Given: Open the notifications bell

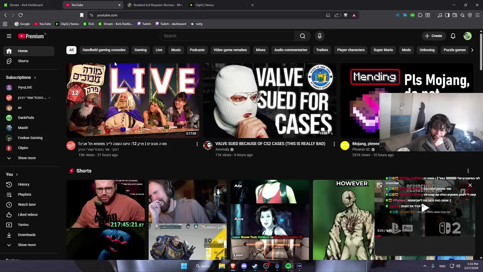Looking at the screenshot, I should coord(453,36).
